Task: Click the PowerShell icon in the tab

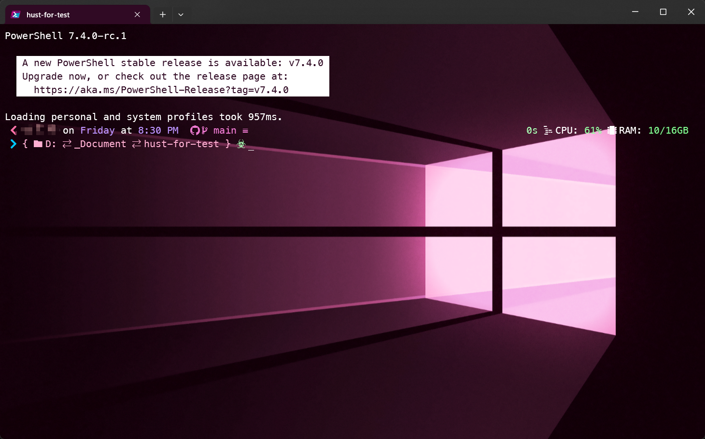Action: pos(16,14)
